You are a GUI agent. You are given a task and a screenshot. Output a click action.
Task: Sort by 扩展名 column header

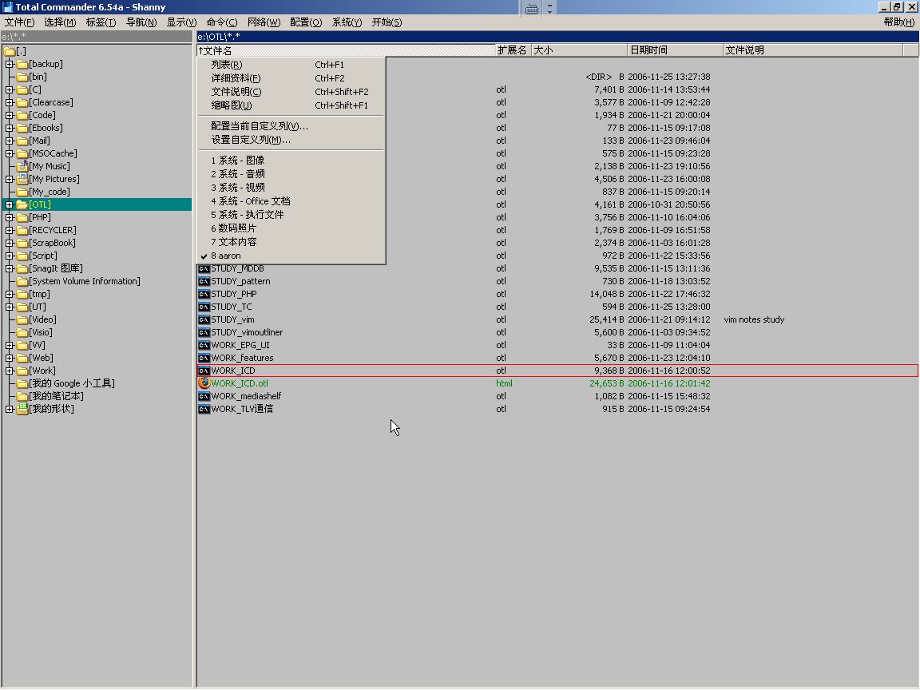tap(514, 50)
